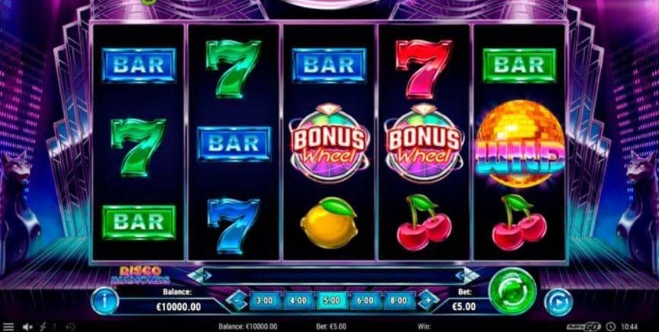Open the hamburger menu
The image size is (659, 332).
tap(8, 327)
